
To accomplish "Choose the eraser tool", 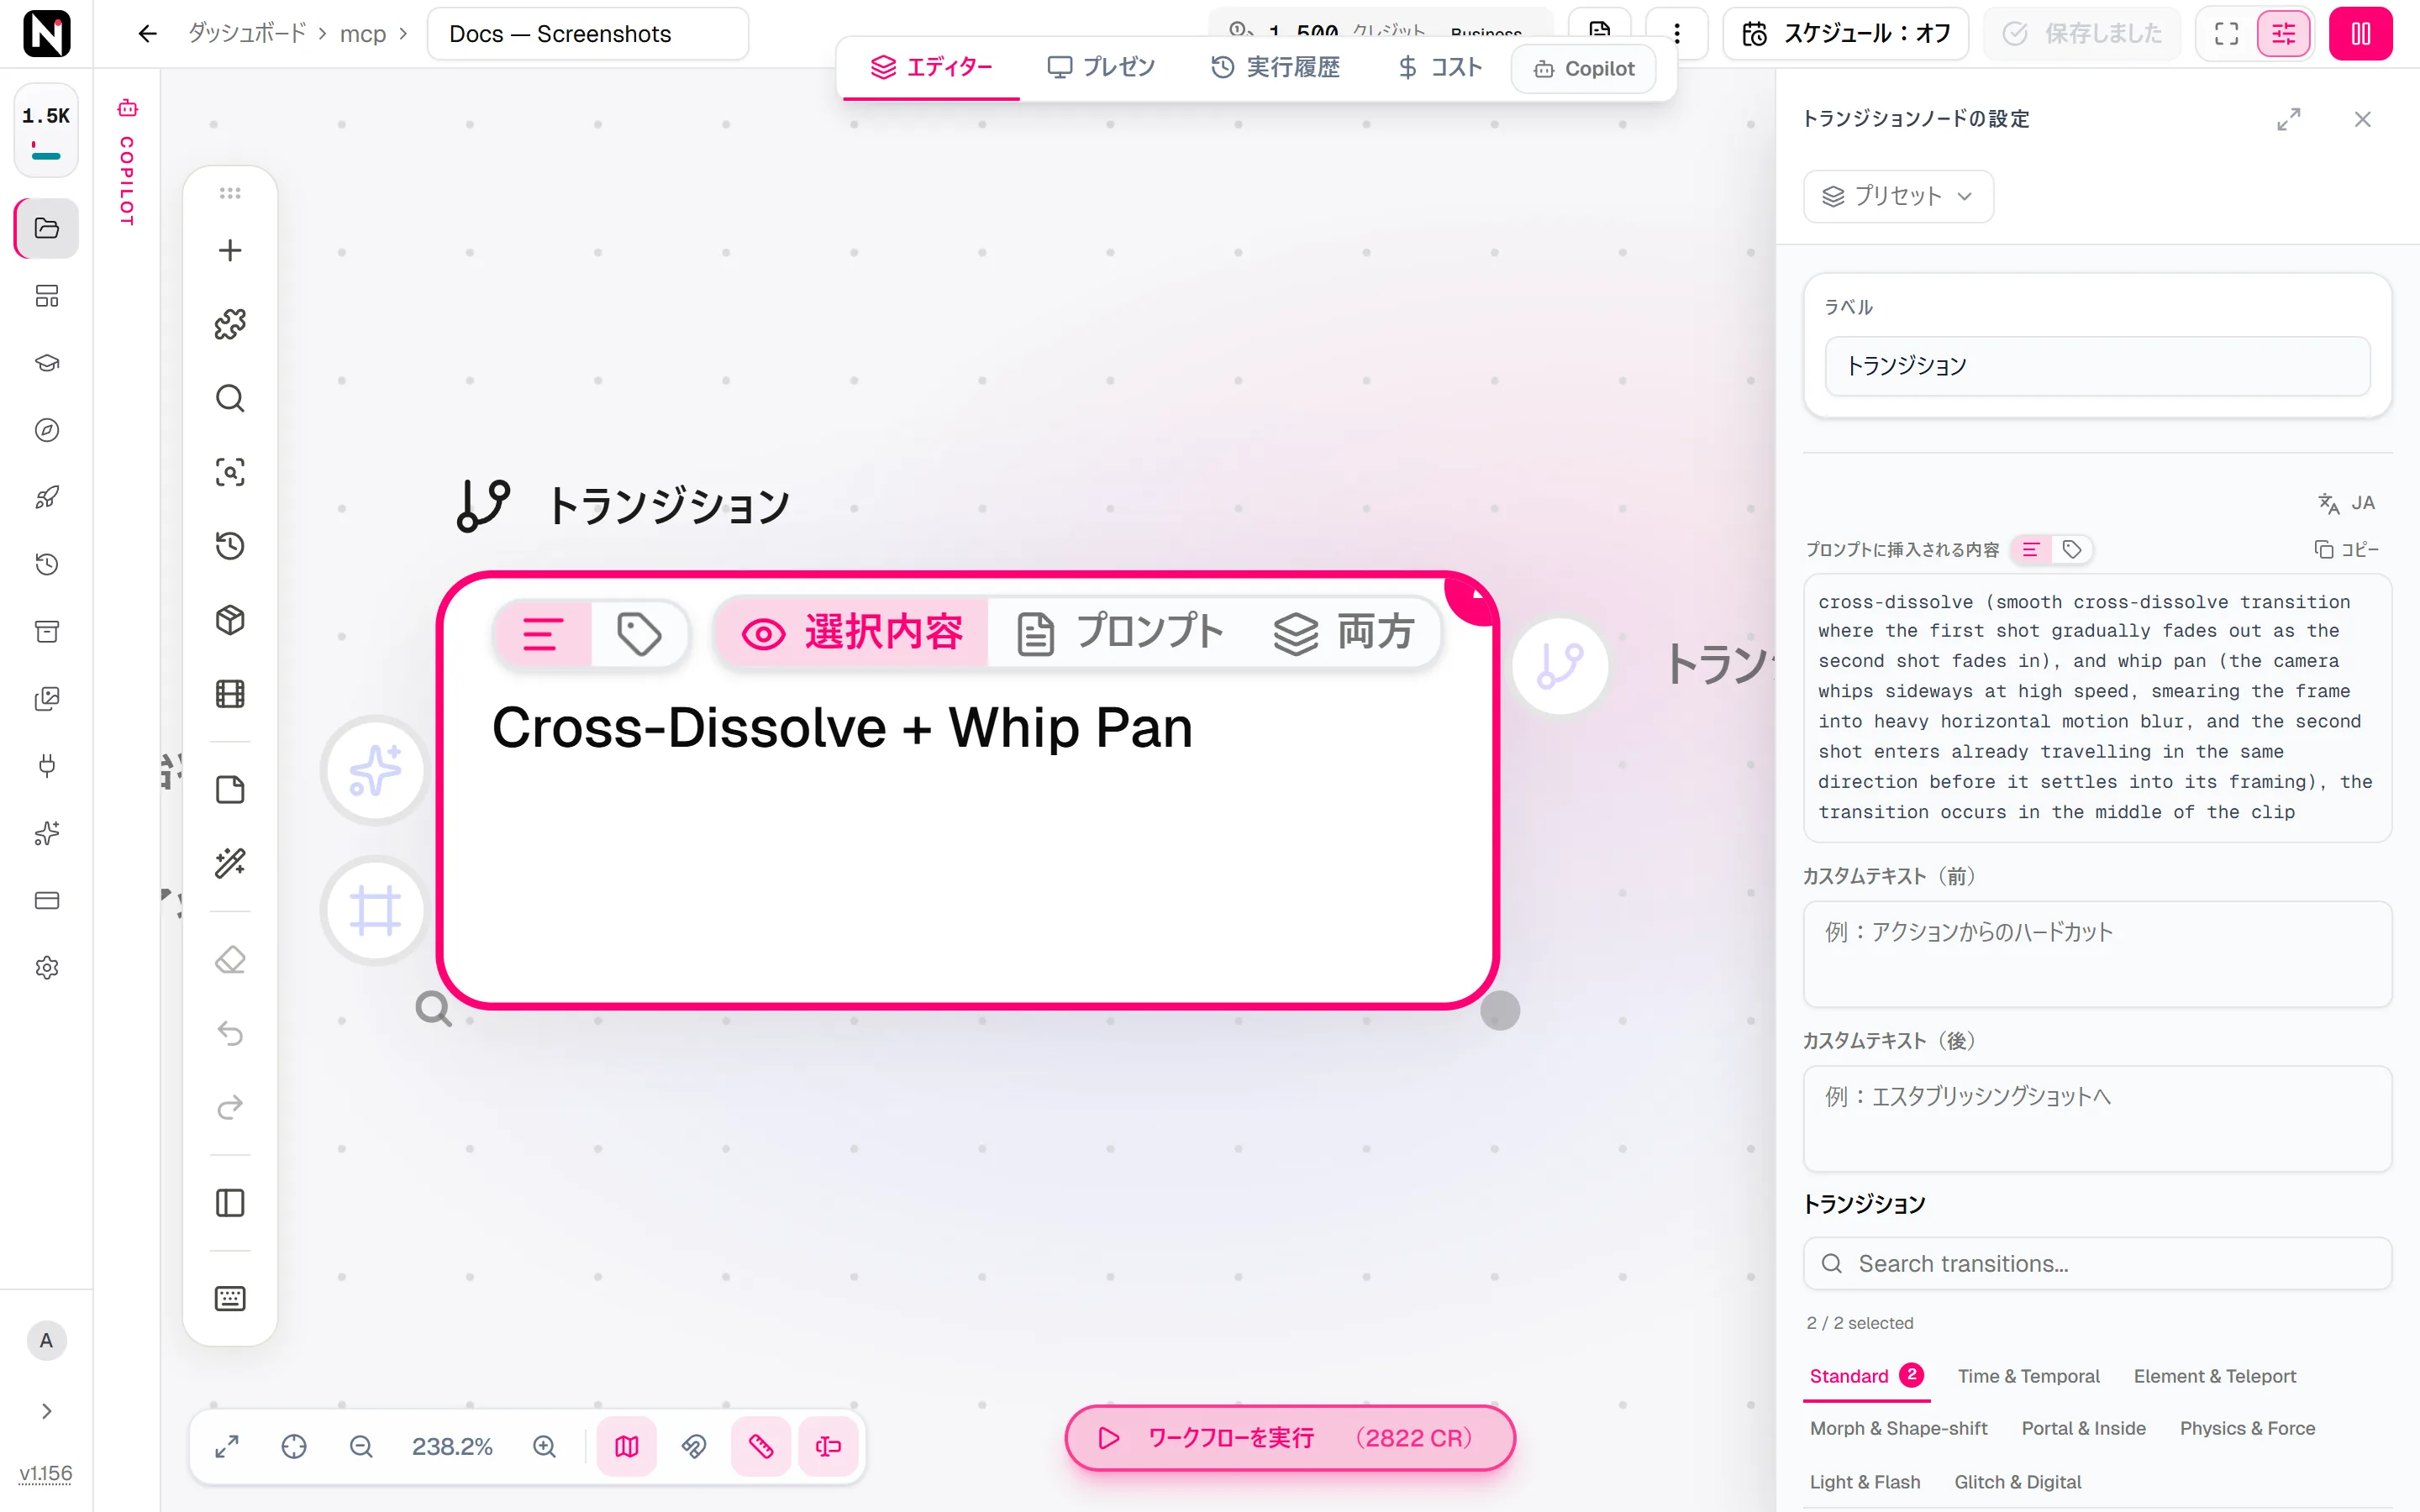I will (230, 960).
